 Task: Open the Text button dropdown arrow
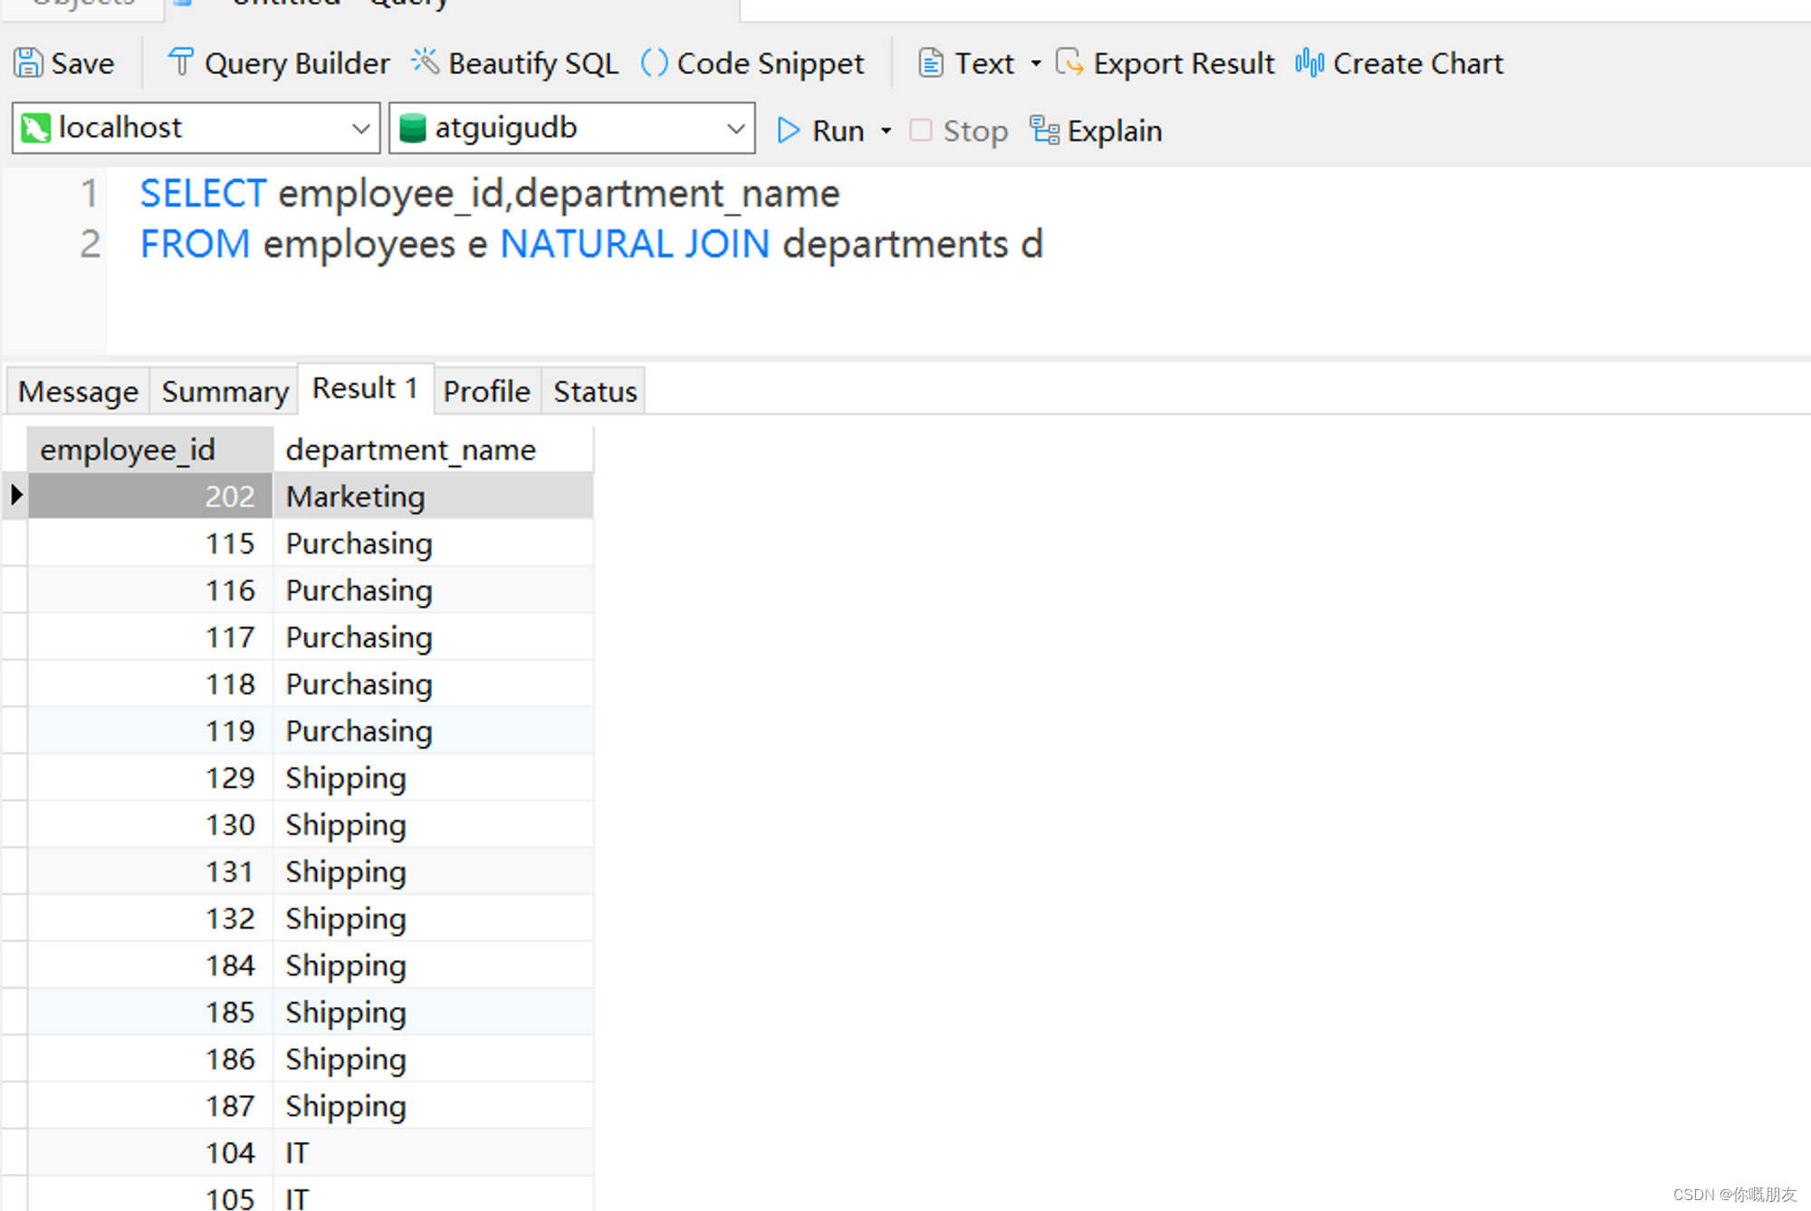point(1035,62)
